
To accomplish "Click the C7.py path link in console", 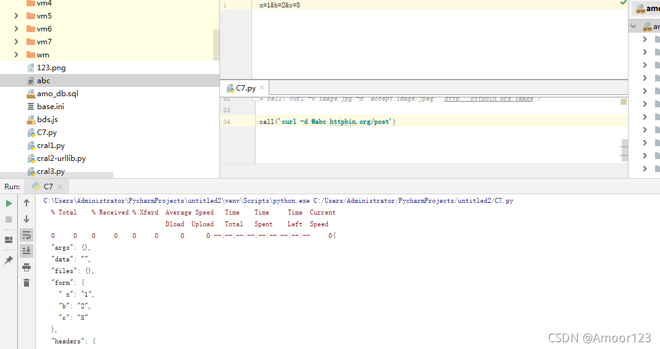I will 414,201.
